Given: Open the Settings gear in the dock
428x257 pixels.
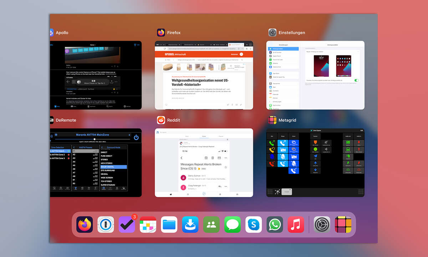Looking at the screenshot, I should [322, 225].
